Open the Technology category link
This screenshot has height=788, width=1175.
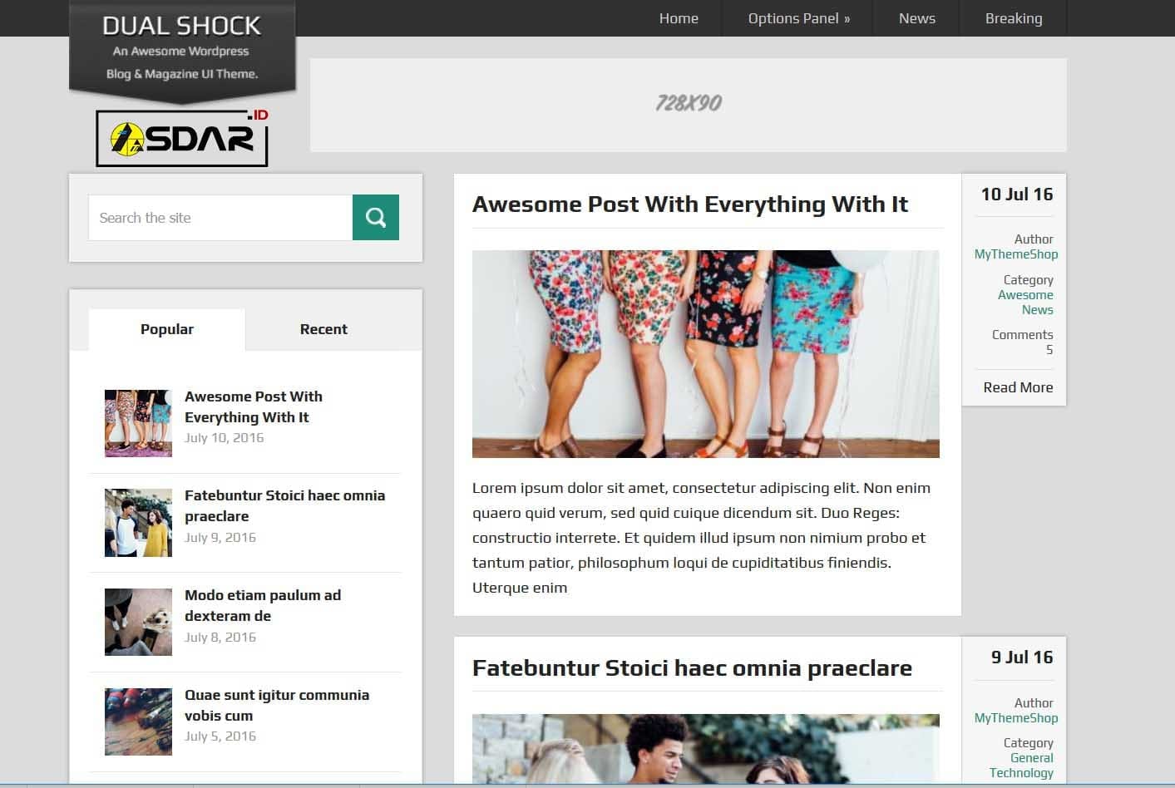(x=1021, y=773)
